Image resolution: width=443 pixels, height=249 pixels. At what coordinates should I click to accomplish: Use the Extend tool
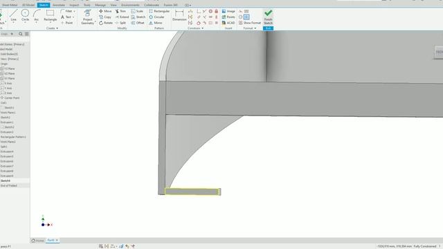(x=122, y=17)
